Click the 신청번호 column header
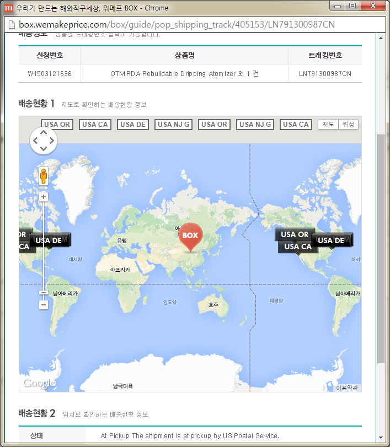Viewport: 390px width, 447px height. click(x=50, y=55)
